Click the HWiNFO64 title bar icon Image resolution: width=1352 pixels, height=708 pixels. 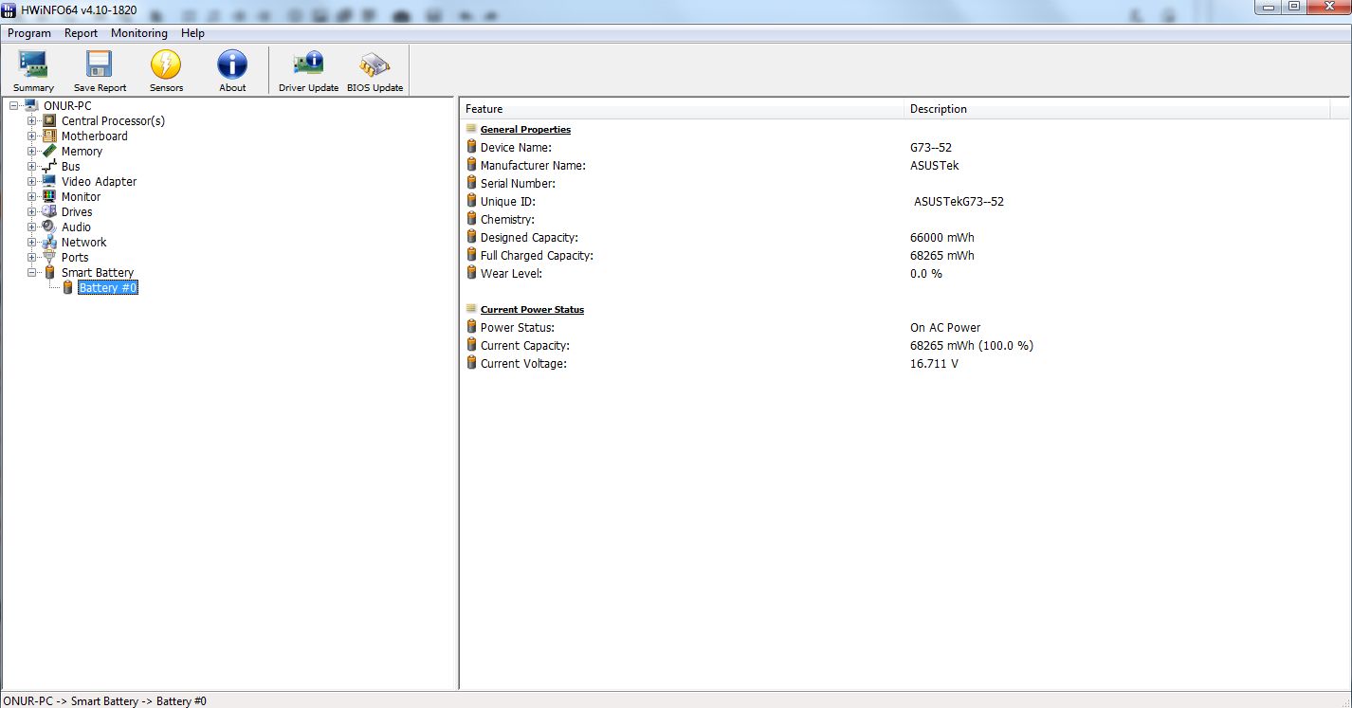coord(9,9)
